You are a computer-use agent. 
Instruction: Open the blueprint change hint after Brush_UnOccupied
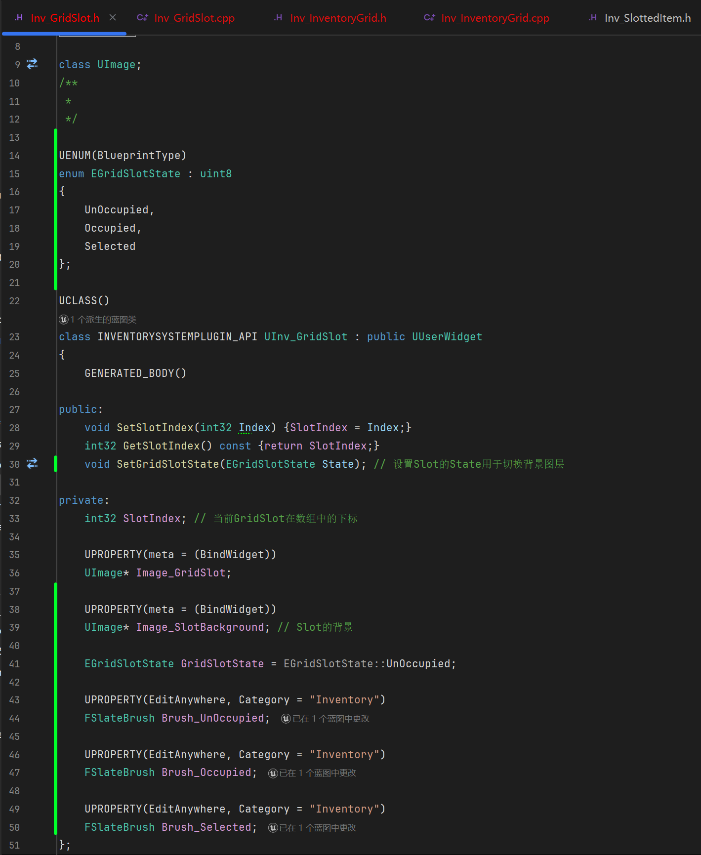[331, 719]
